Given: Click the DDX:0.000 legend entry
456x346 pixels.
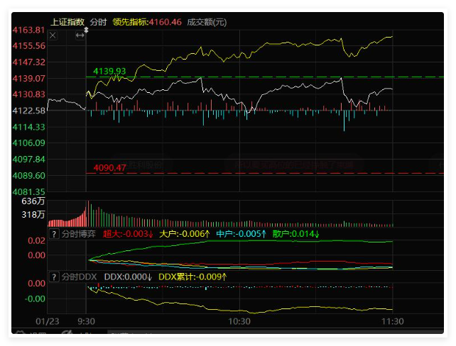Looking at the screenshot, I should click(129, 276).
